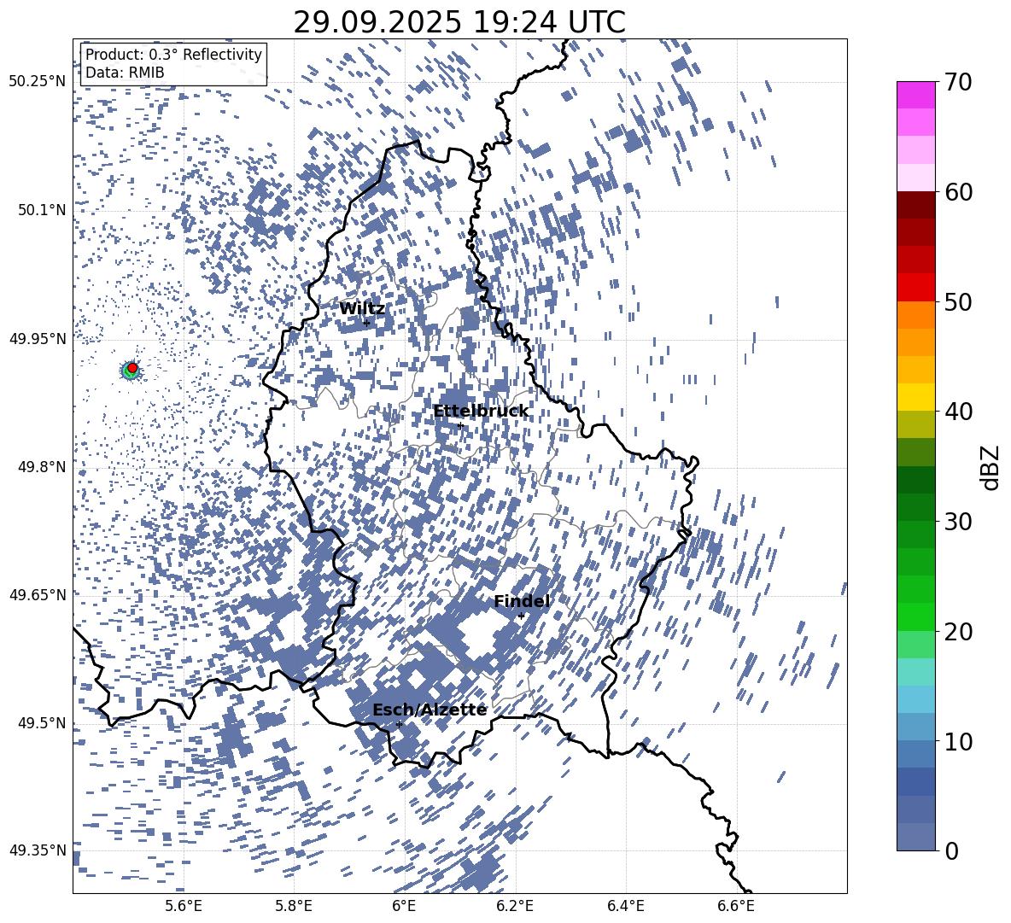Click the colorbar tick label 50
The image size is (1011, 923).
point(959,301)
